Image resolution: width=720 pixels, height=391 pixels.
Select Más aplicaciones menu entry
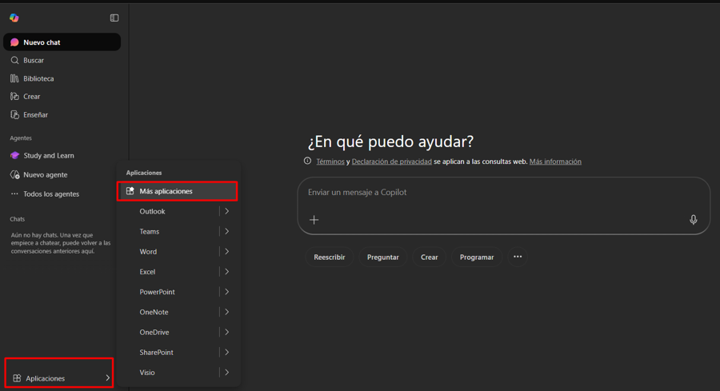pyautogui.click(x=178, y=191)
